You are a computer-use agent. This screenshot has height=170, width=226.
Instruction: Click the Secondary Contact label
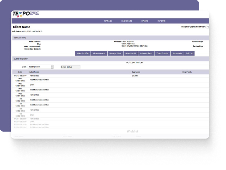[33, 49]
